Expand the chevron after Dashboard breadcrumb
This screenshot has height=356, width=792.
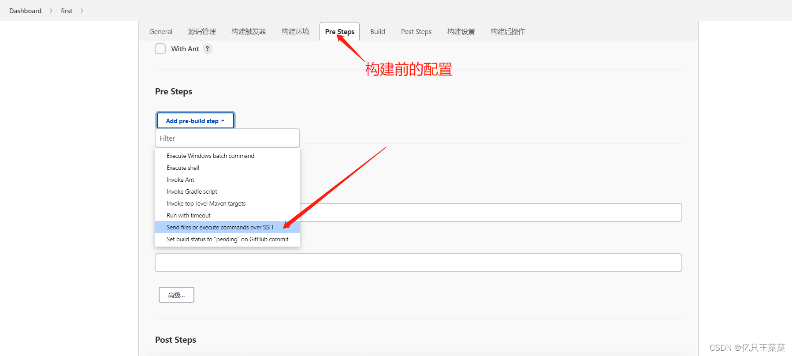pos(51,11)
